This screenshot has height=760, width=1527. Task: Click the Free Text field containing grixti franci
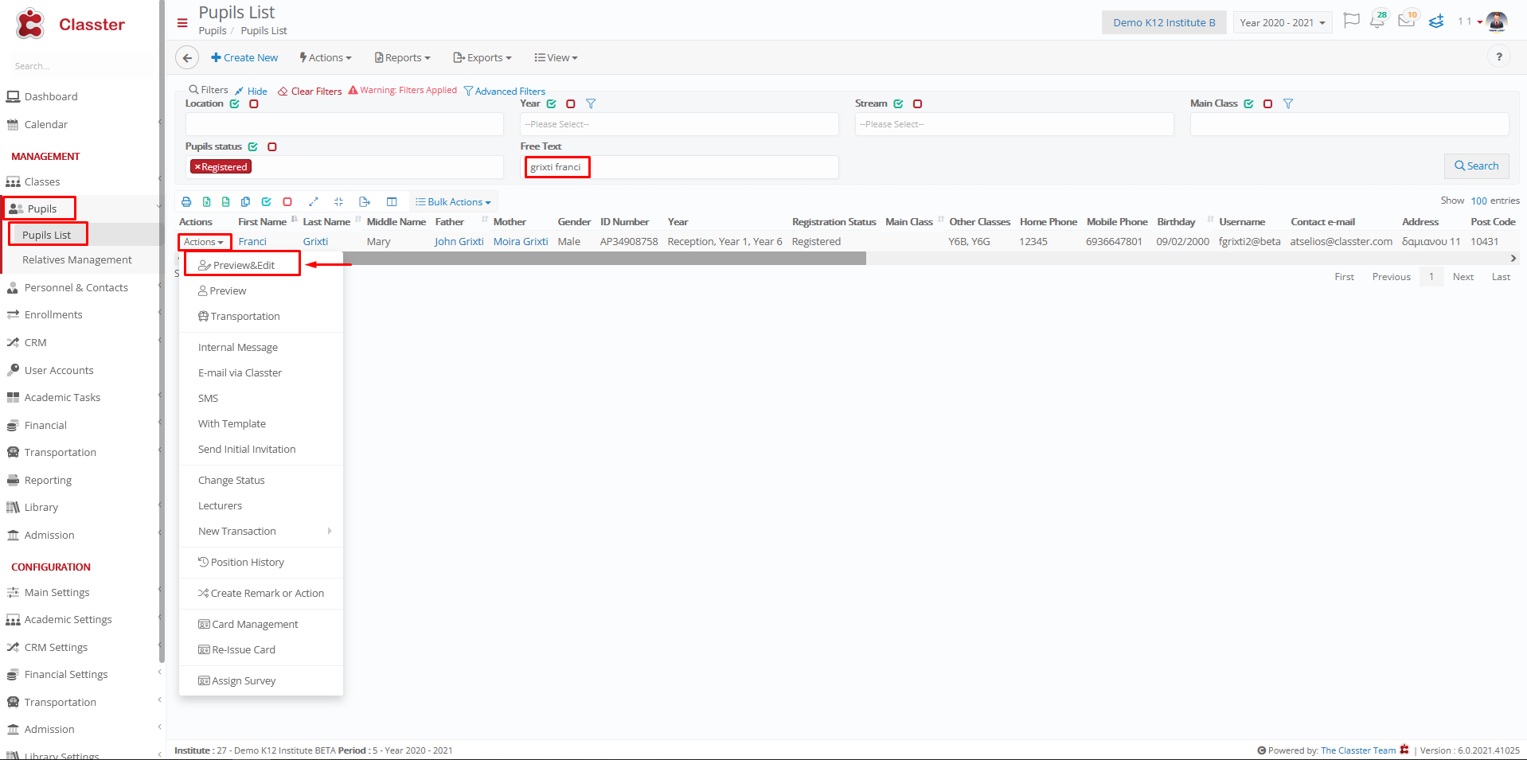(679, 167)
